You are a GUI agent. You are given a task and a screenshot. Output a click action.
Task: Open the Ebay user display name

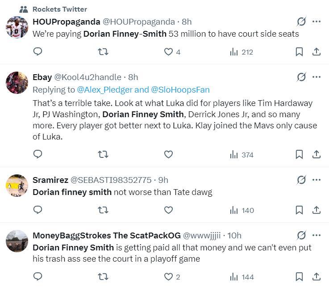[x=42, y=77]
